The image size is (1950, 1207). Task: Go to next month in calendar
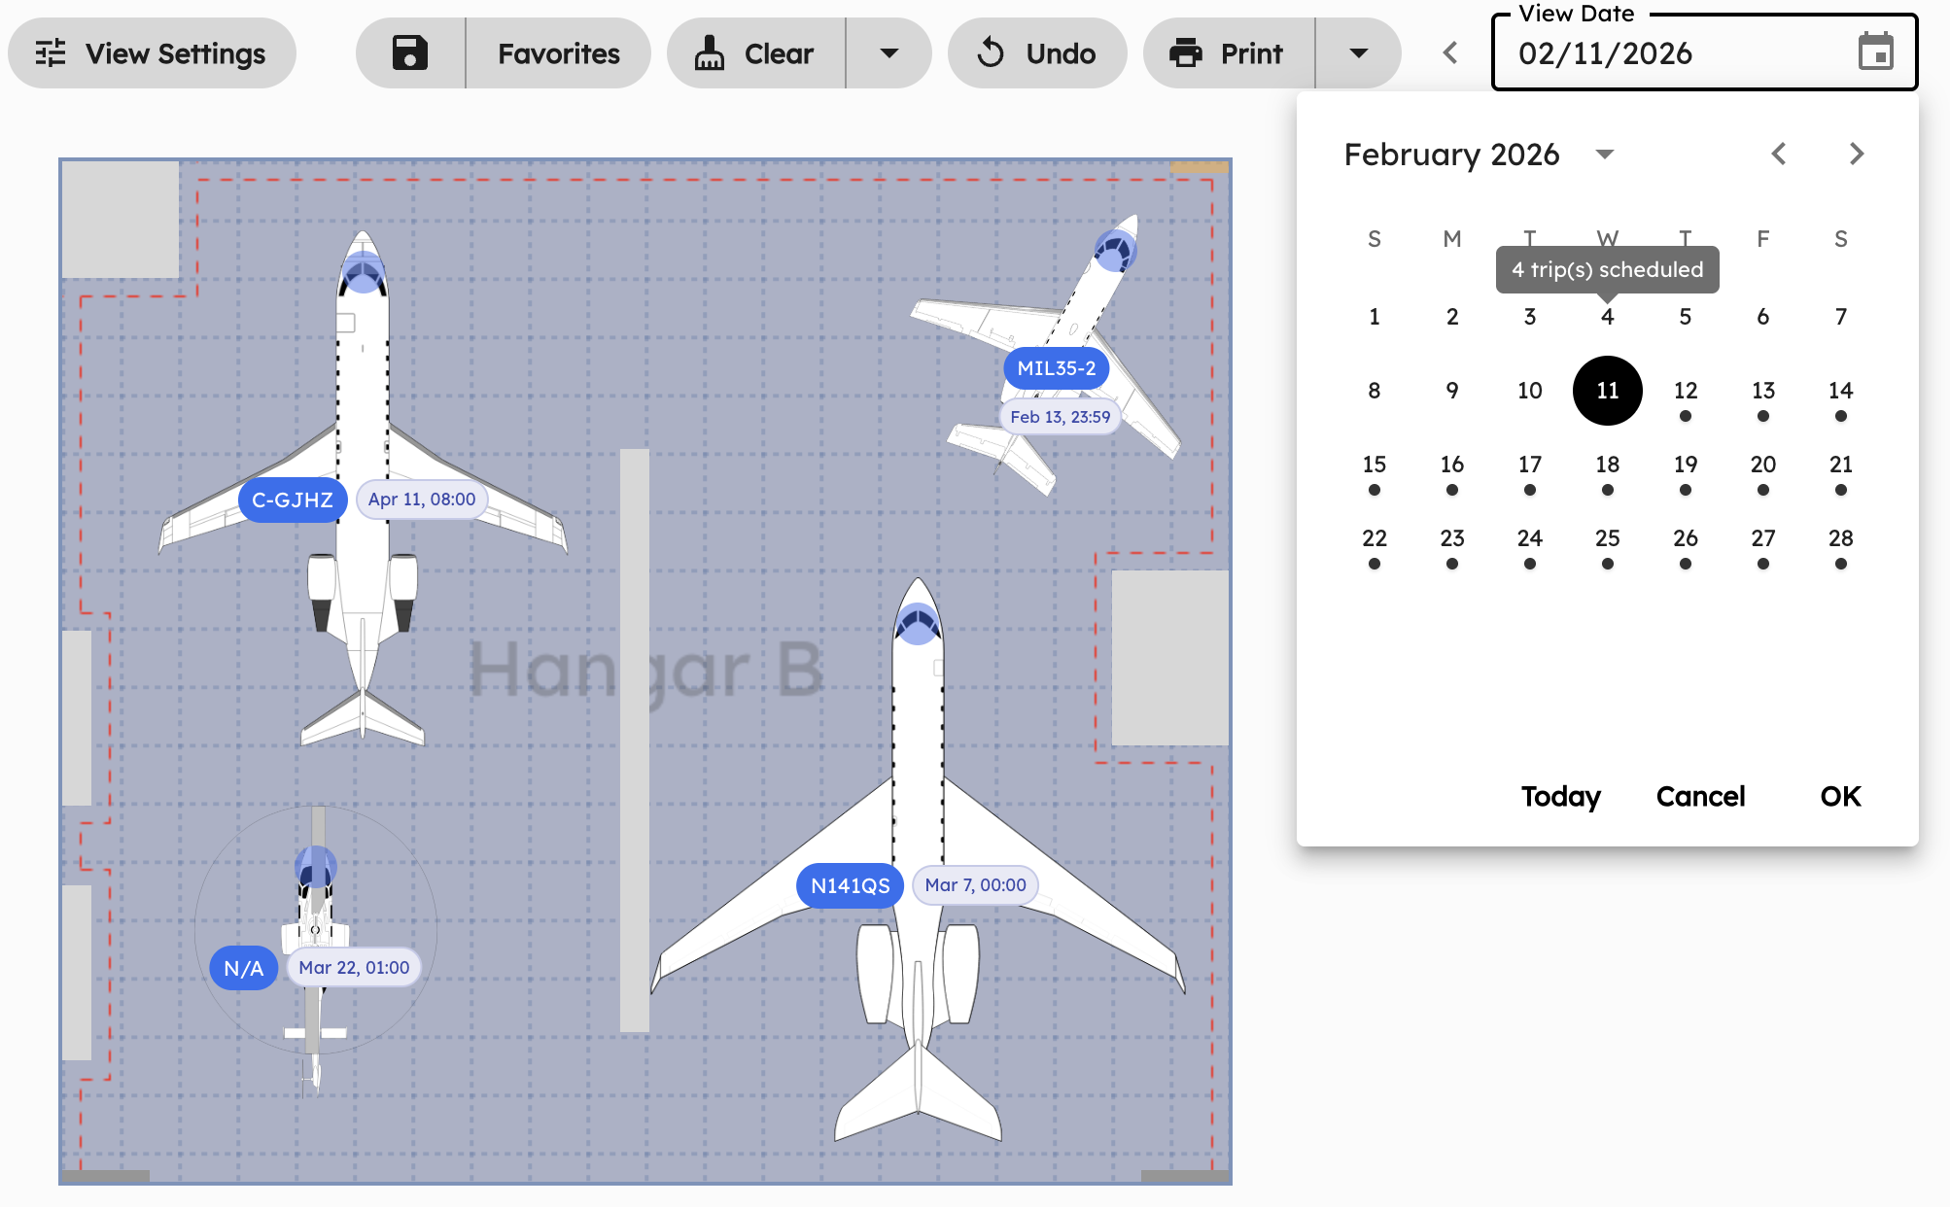1856,154
